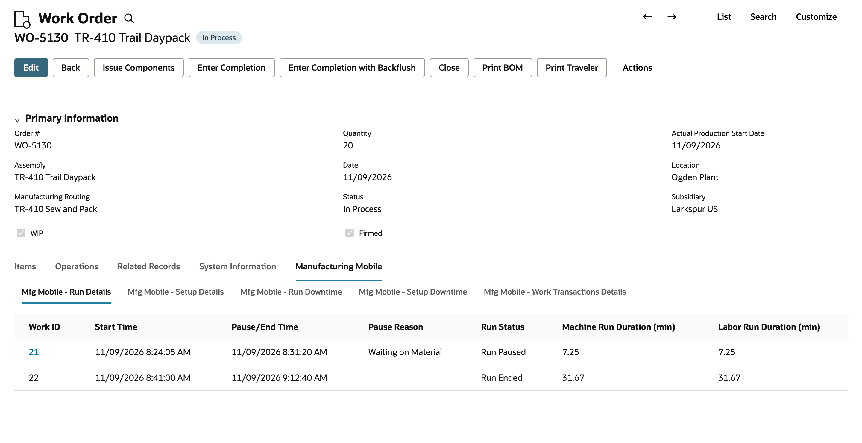Click the Print Traveler button
862x443 pixels.
click(572, 68)
